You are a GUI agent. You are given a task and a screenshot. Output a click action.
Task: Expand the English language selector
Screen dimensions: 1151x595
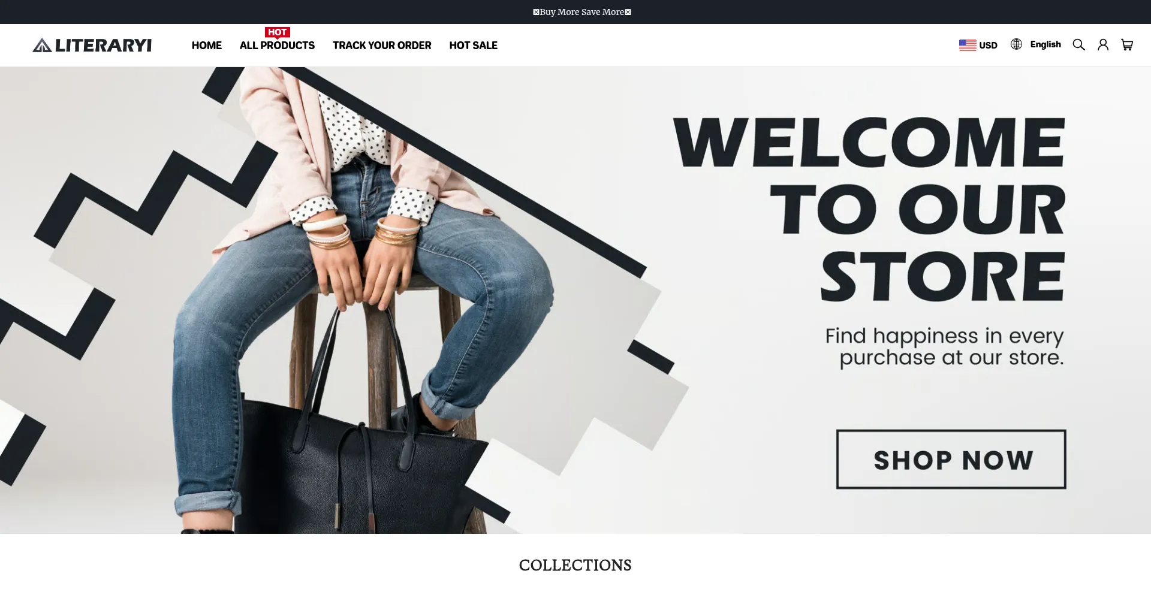pos(1036,44)
